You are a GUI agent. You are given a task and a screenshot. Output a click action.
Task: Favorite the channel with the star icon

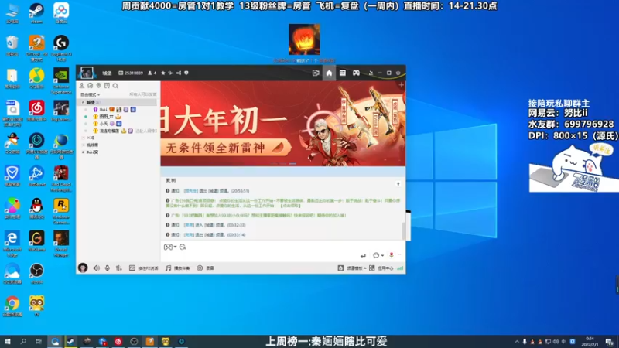tap(162, 73)
